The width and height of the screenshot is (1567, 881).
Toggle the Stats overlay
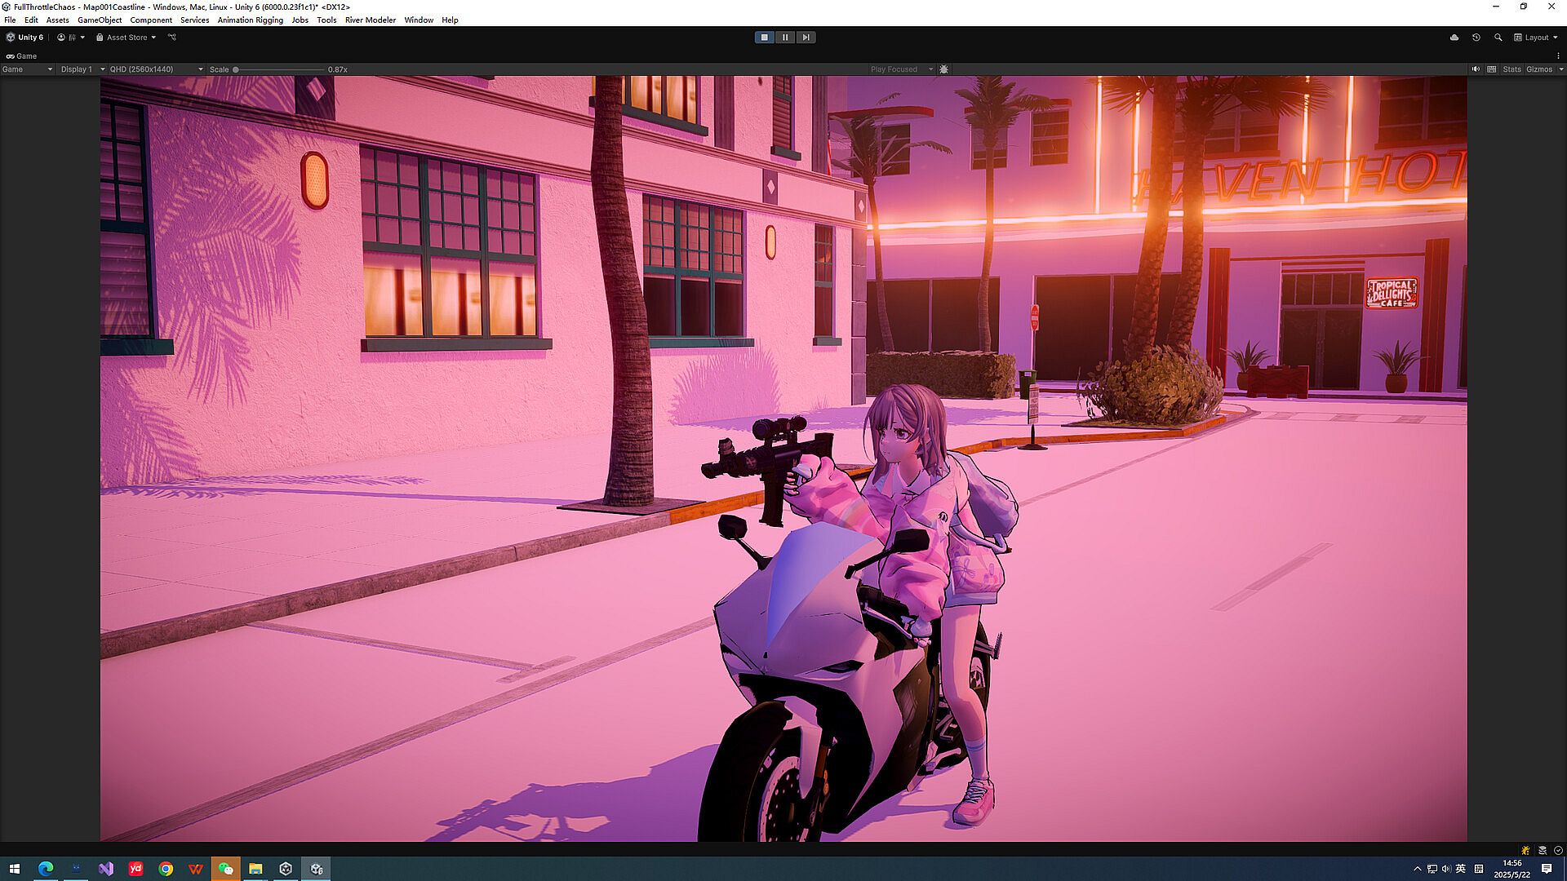(x=1512, y=69)
